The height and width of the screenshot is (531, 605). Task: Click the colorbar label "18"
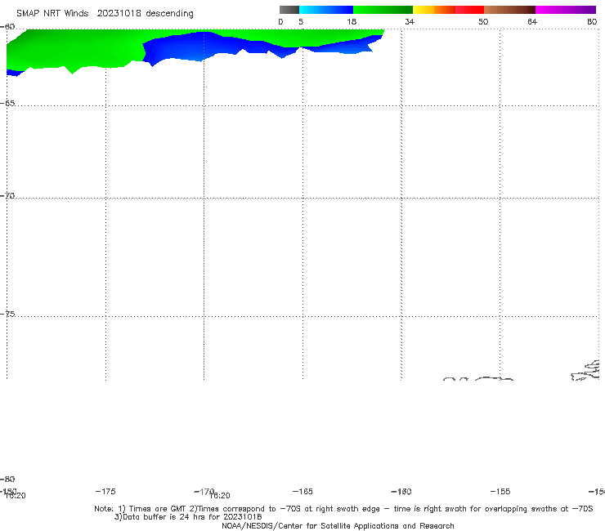(x=352, y=22)
